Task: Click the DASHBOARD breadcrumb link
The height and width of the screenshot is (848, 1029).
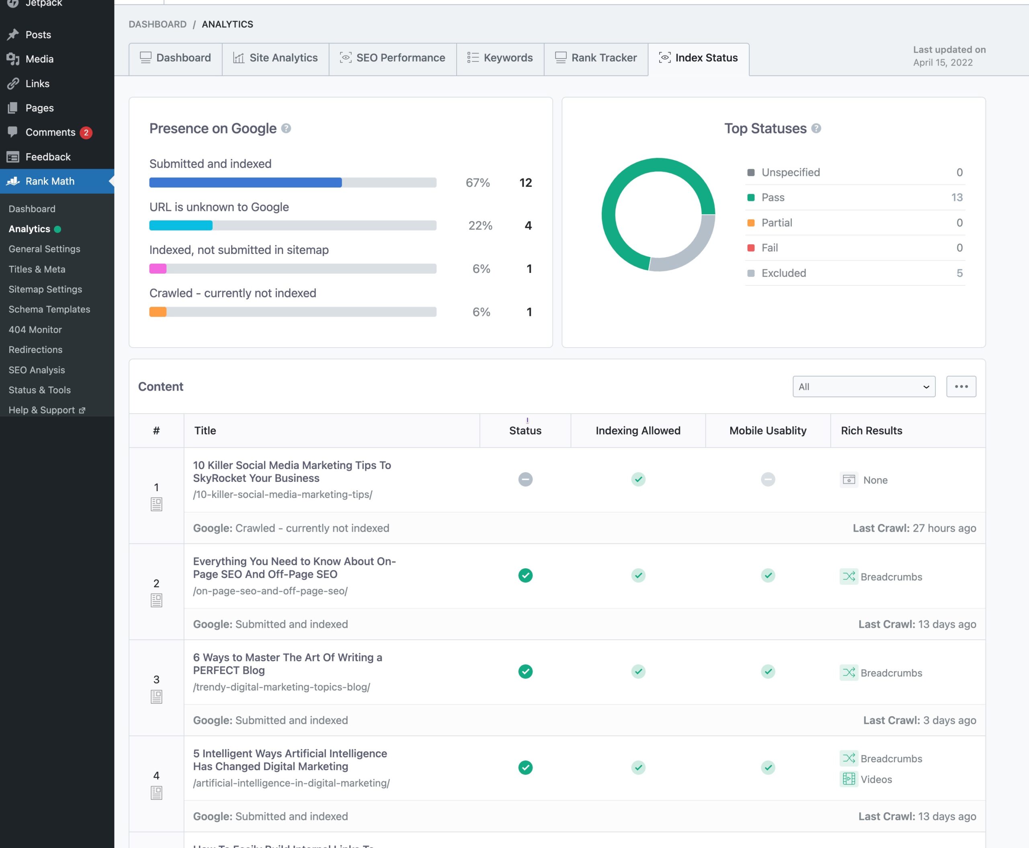Action: (x=157, y=25)
